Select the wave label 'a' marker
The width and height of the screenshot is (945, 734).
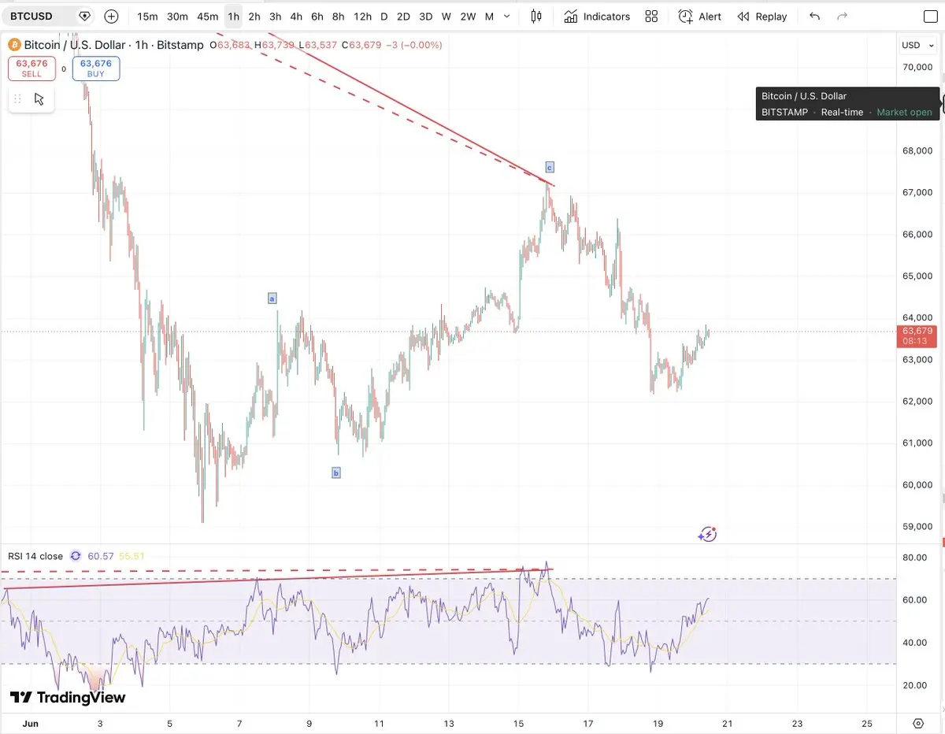coord(272,298)
